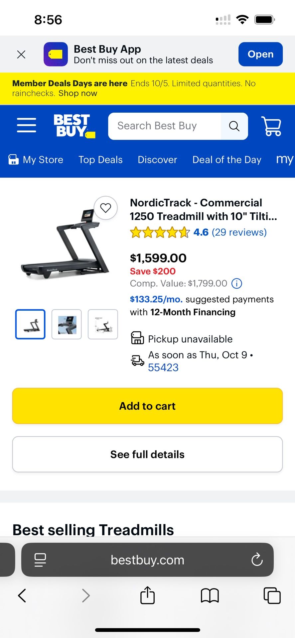Open the 29 reviews link
Viewport: 295px width, 638px height.
pos(239,232)
